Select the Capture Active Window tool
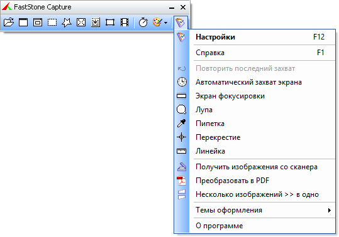 tap(23, 22)
